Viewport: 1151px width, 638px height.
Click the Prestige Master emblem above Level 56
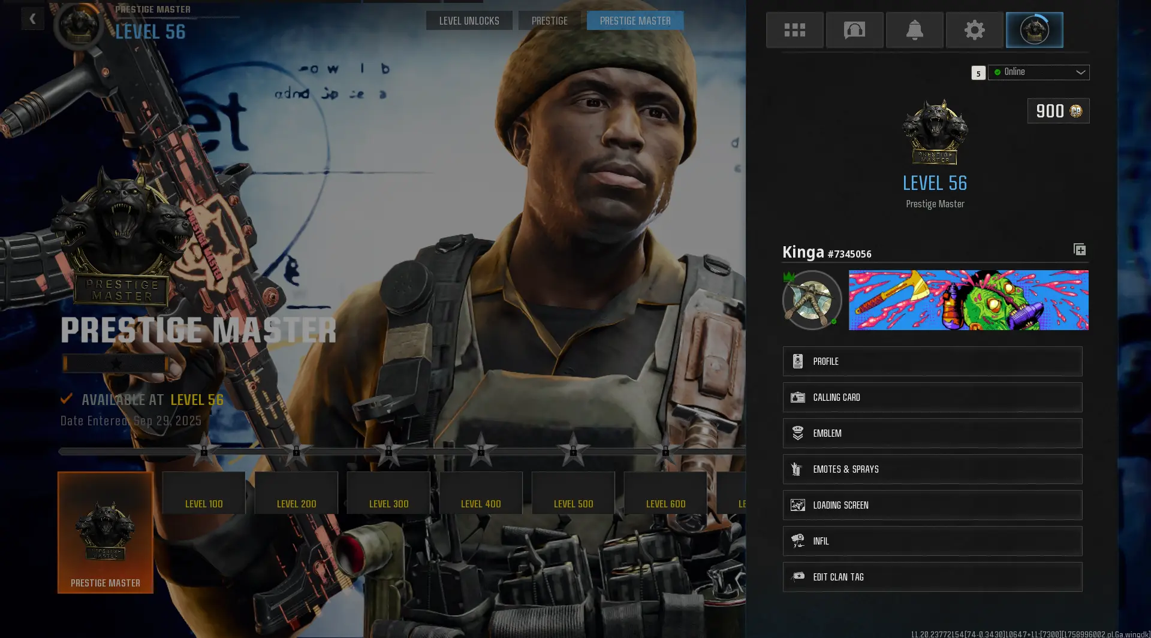point(935,132)
